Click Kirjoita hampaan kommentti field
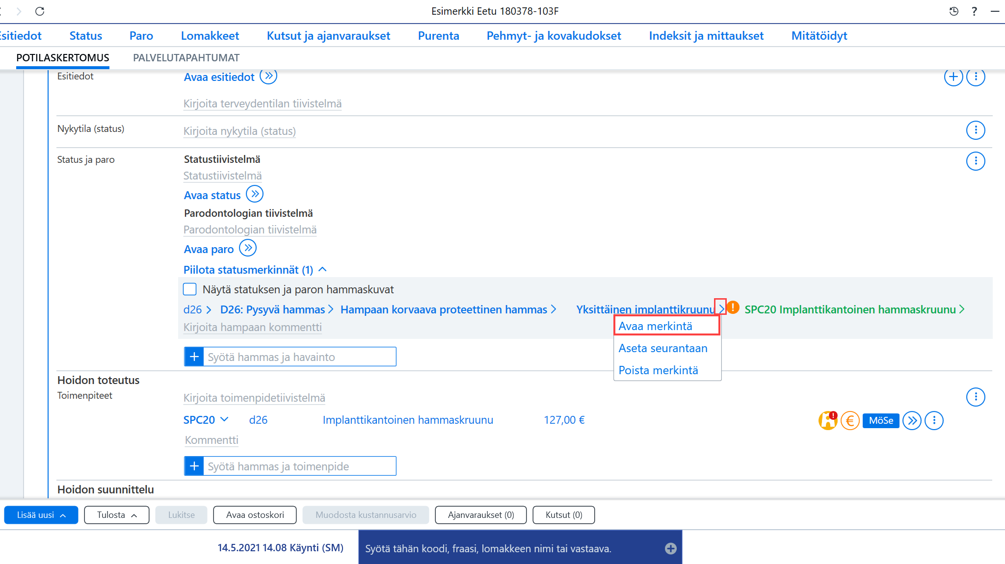 coord(253,327)
